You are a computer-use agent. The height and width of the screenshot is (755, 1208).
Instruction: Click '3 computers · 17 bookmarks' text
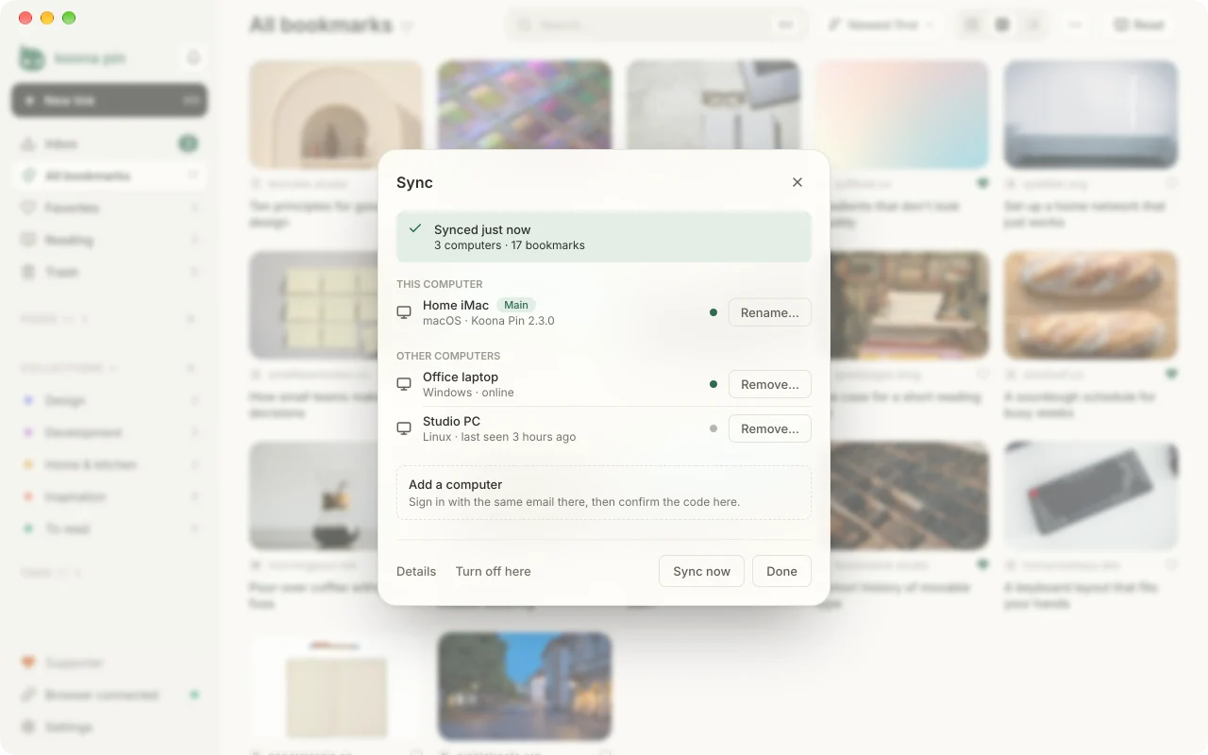pyautogui.click(x=510, y=245)
